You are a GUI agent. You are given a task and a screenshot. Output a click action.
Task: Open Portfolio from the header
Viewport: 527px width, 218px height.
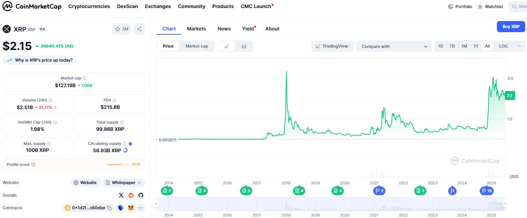460,7
